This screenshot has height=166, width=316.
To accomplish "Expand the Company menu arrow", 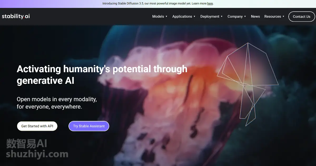I will (x=245, y=16).
